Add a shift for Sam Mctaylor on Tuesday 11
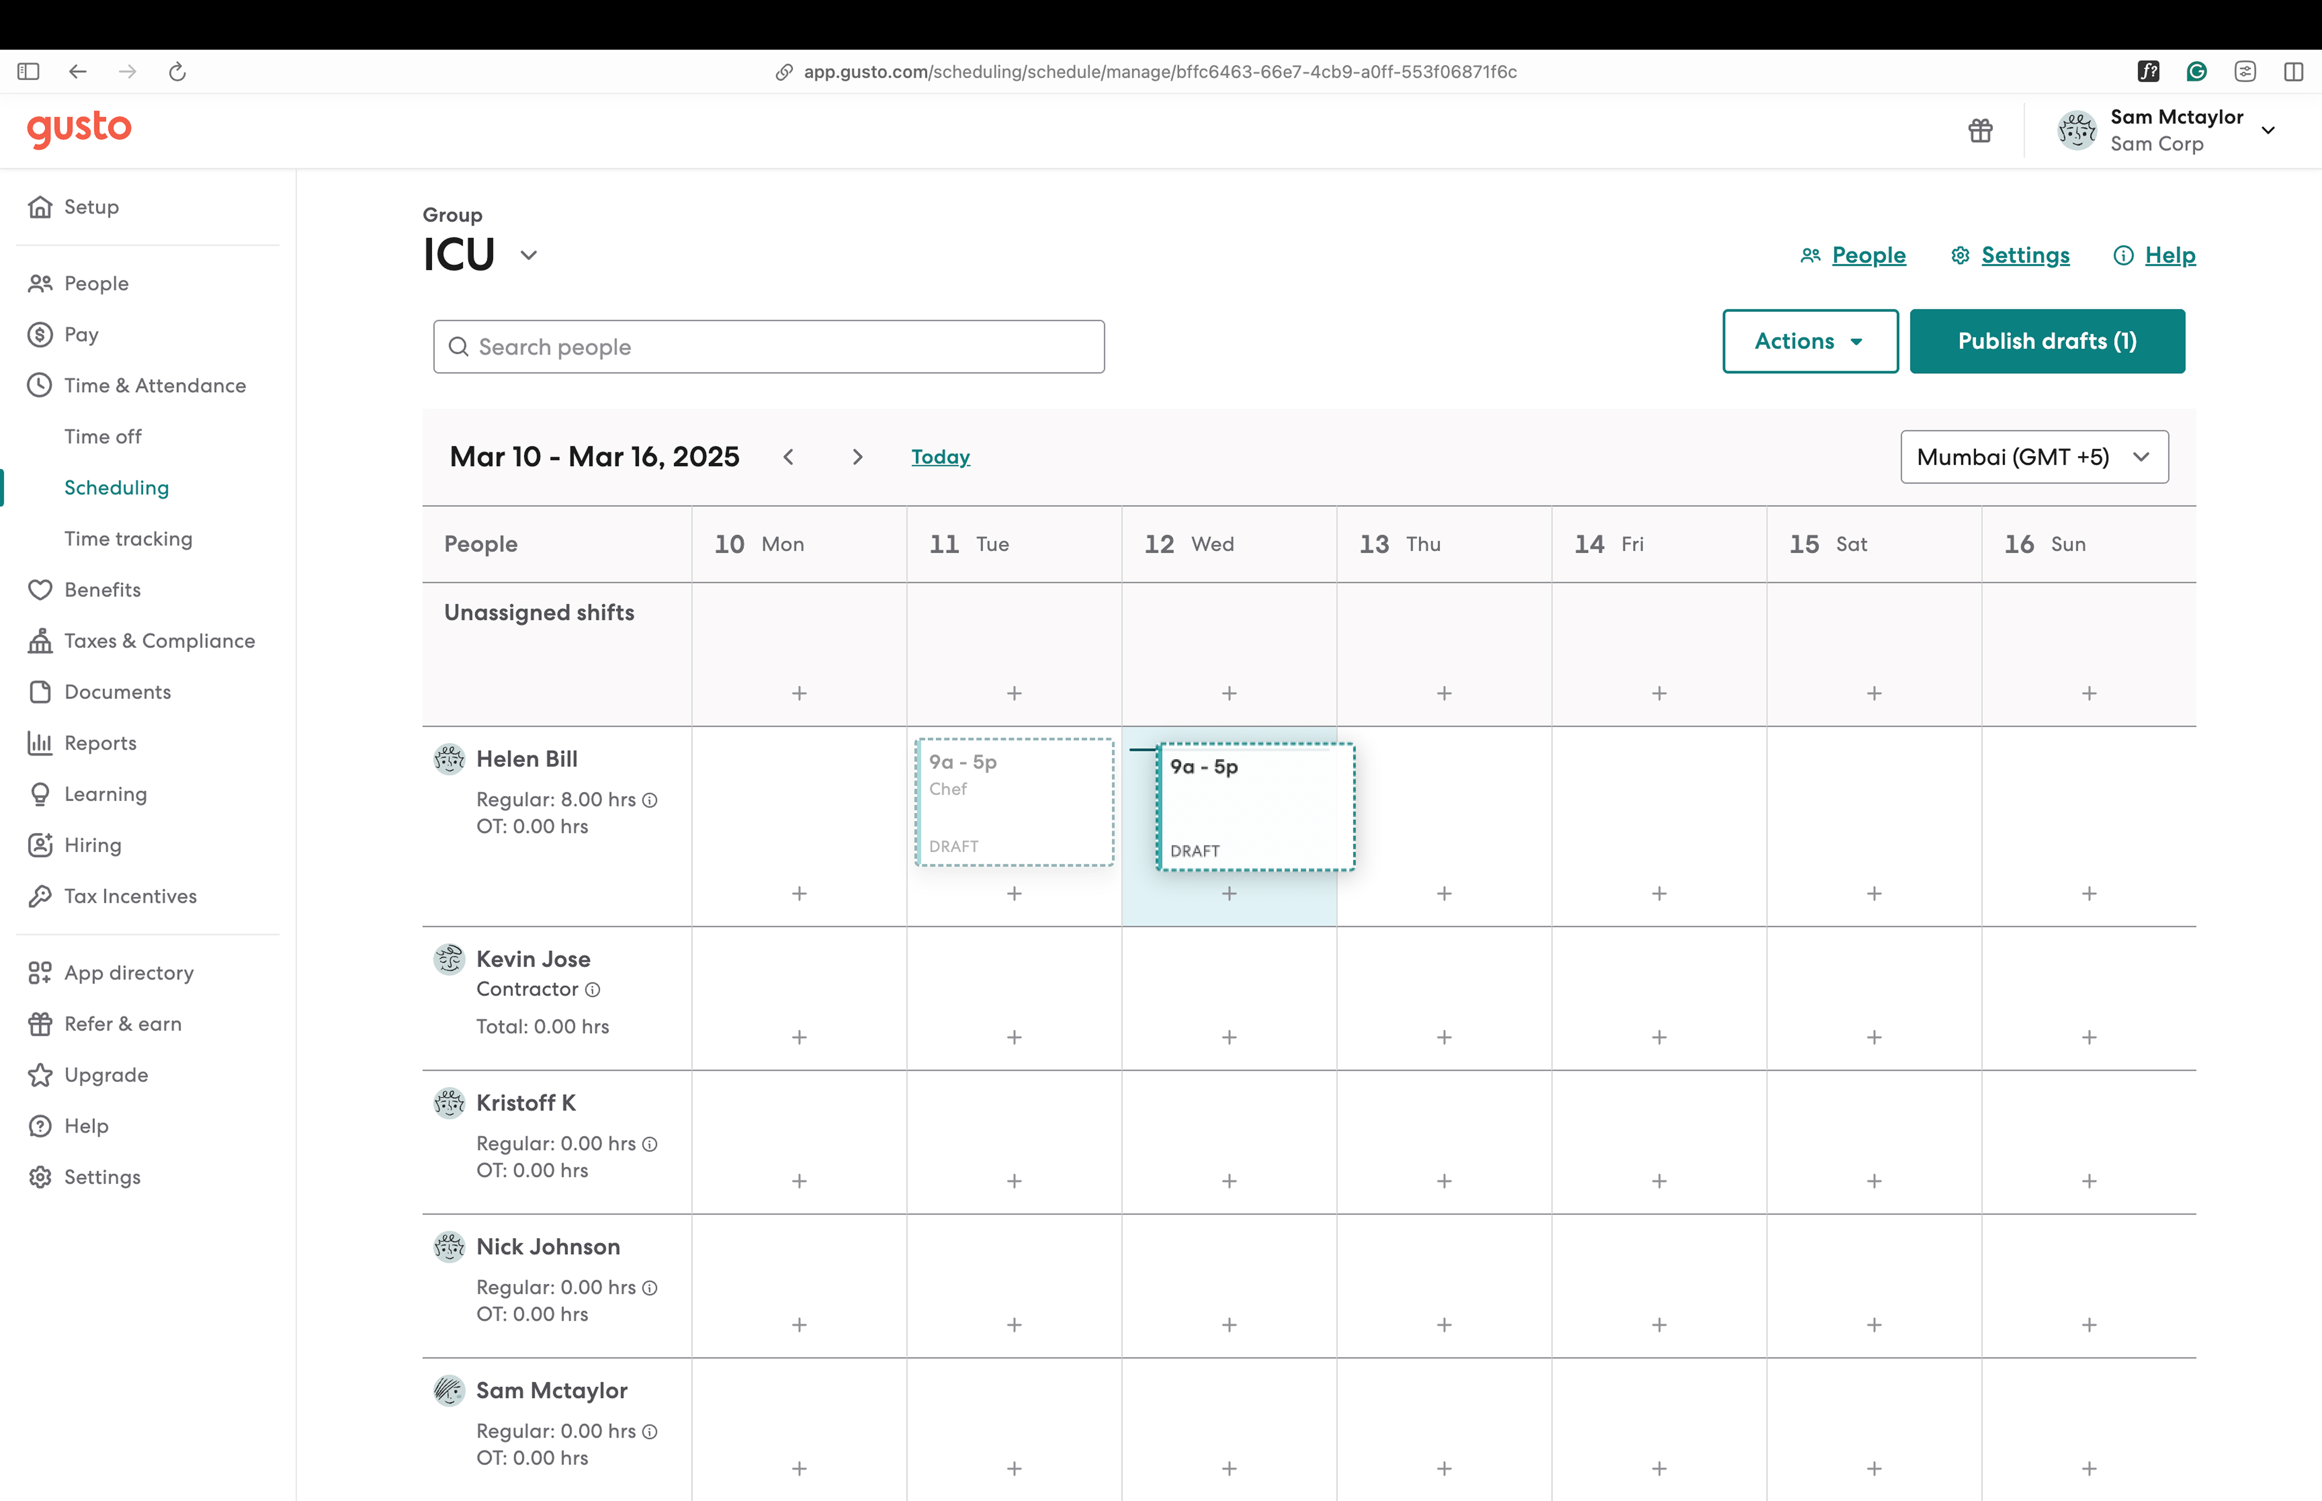 (1015, 1469)
